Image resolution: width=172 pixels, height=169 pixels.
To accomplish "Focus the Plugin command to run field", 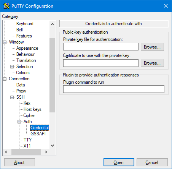I will [x=114, y=89].
